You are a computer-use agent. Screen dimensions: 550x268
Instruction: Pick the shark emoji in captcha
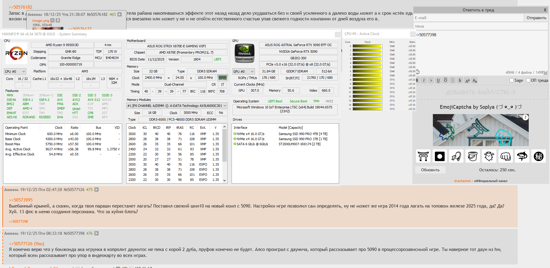click(x=522, y=156)
